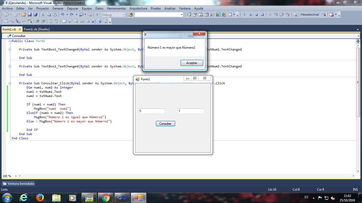
Task: Switch to the Form1.vb [Diseño] tab
Action: click(x=37, y=29)
